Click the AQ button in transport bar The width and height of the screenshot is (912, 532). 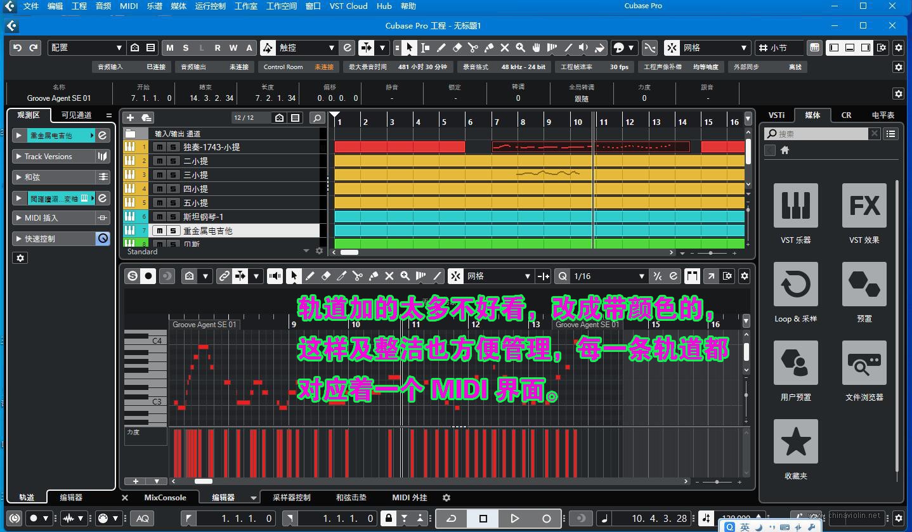[143, 518]
